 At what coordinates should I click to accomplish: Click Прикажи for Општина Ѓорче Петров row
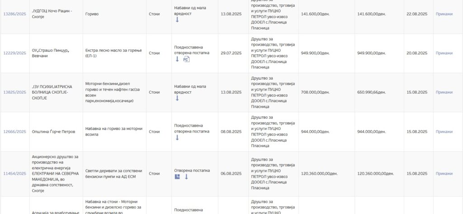coord(444,132)
